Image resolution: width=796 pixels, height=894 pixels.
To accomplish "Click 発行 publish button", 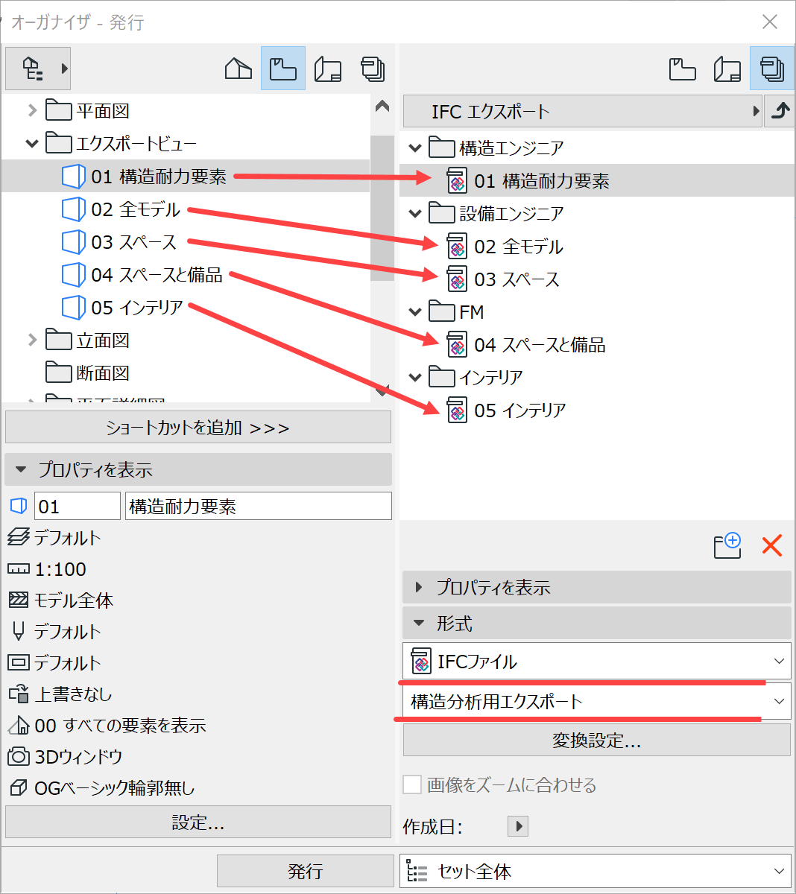I will coord(306,870).
